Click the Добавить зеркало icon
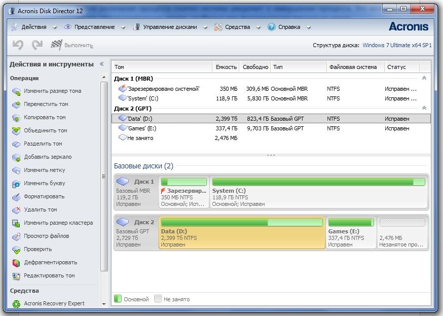This screenshot has width=443, height=316. point(16,157)
